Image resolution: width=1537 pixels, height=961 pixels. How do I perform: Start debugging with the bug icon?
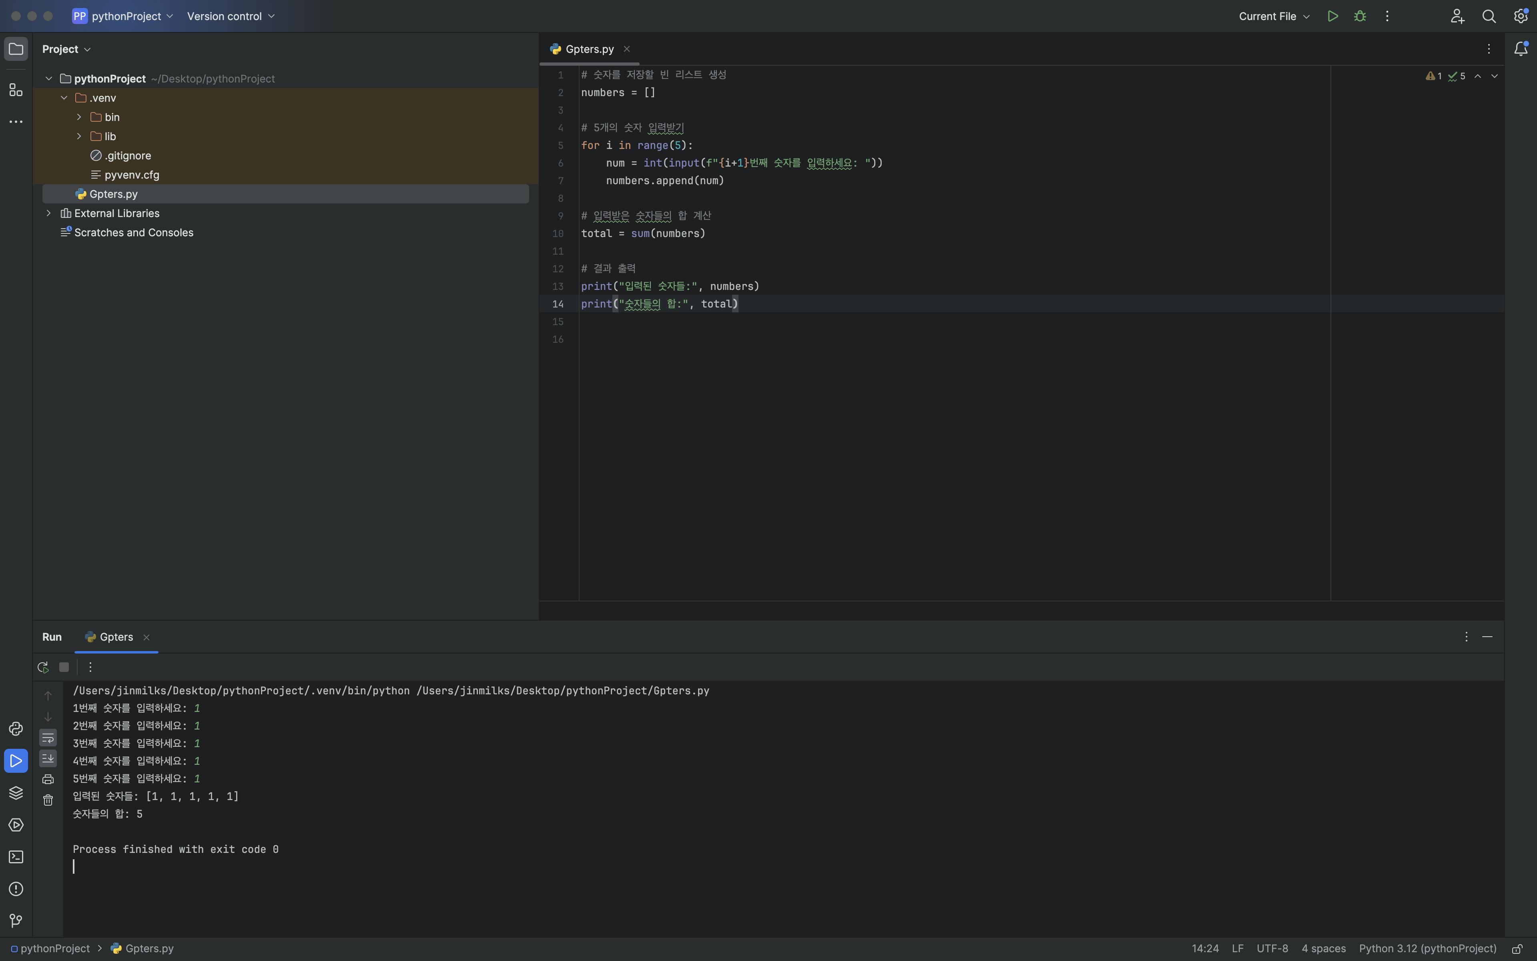(1360, 16)
